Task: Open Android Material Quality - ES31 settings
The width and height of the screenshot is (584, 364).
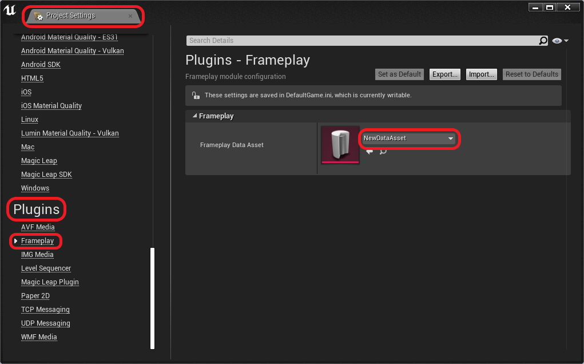Action: point(69,37)
